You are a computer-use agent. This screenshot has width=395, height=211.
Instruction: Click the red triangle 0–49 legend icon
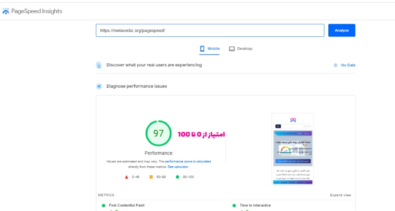pos(126,177)
